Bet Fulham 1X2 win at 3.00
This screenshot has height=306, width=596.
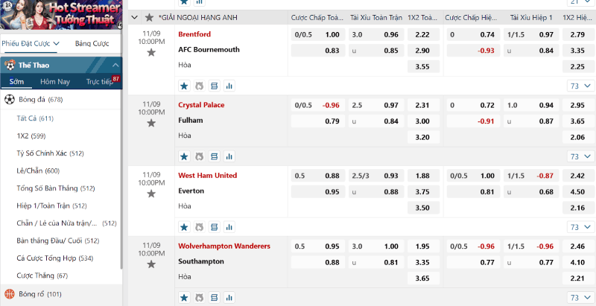tap(423, 121)
